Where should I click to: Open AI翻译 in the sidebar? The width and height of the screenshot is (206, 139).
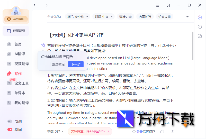coord(16,54)
